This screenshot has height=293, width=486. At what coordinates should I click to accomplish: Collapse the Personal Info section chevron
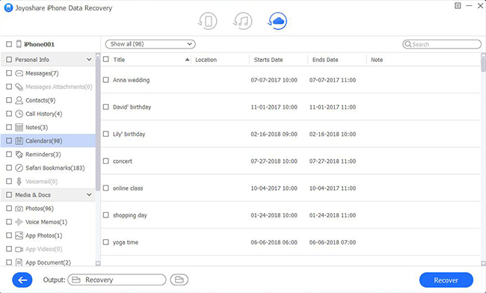pos(89,60)
